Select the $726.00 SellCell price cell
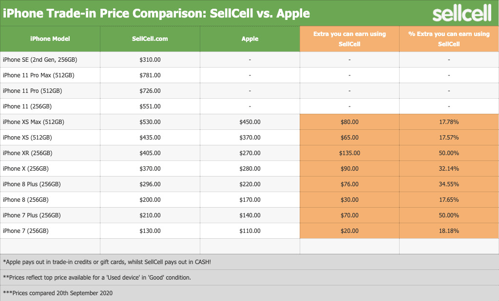Screen dimensions: 499x301 (150, 91)
